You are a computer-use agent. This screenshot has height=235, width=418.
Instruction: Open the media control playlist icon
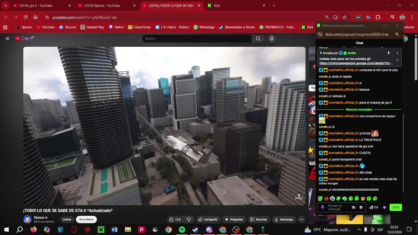click(393, 17)
